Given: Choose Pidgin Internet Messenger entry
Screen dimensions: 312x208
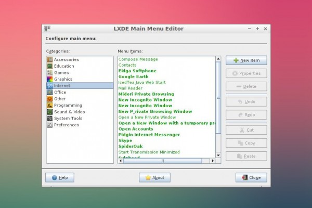Looking at the screenshot, I should point(150,135).
